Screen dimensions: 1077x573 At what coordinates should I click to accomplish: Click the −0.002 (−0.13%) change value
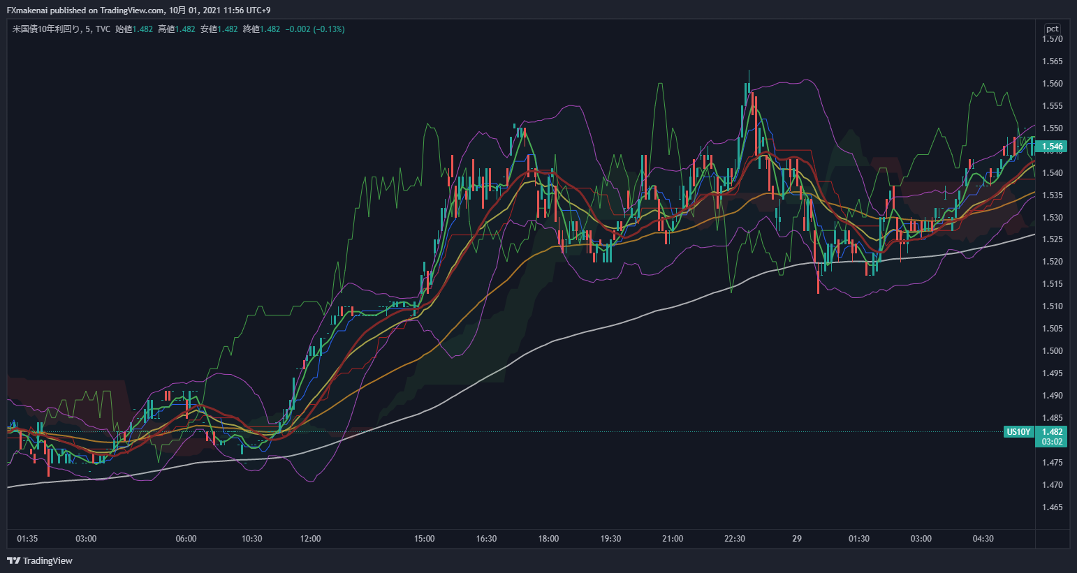pos(315,29)
